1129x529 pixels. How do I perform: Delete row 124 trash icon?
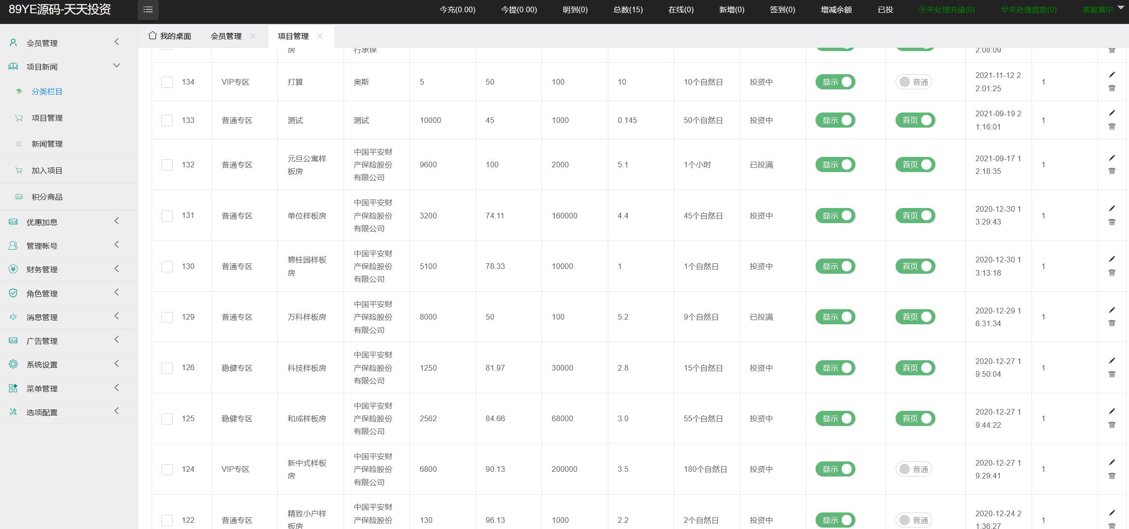click(x=1112, y=476)
